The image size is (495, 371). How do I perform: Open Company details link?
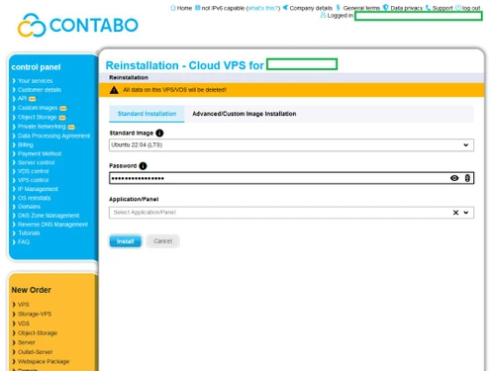pos(311,8)
